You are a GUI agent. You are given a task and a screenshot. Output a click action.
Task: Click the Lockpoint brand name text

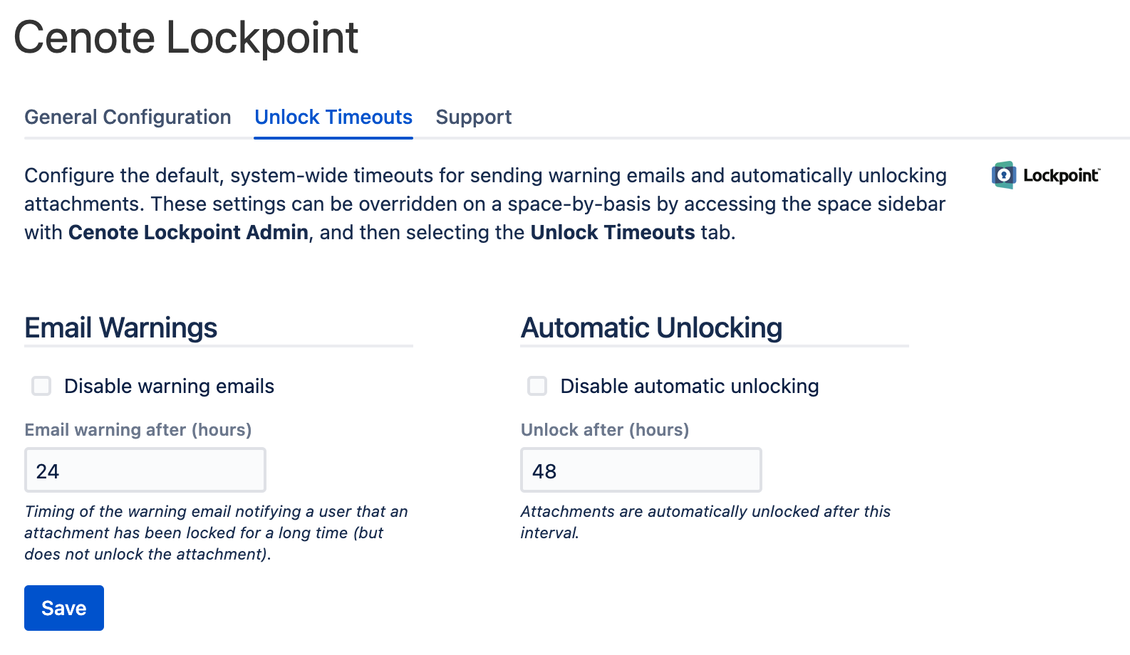click(1062, 176)
